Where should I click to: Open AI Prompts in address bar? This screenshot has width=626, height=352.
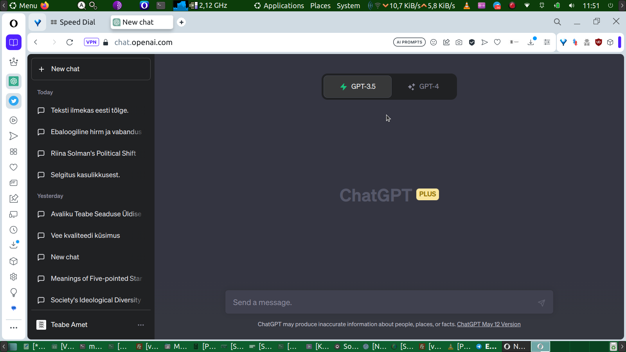click(409, 42)
